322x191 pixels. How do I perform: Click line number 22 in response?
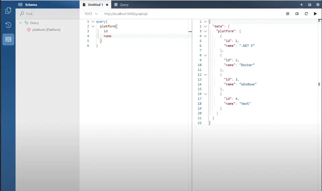click(x=200, y=123)
